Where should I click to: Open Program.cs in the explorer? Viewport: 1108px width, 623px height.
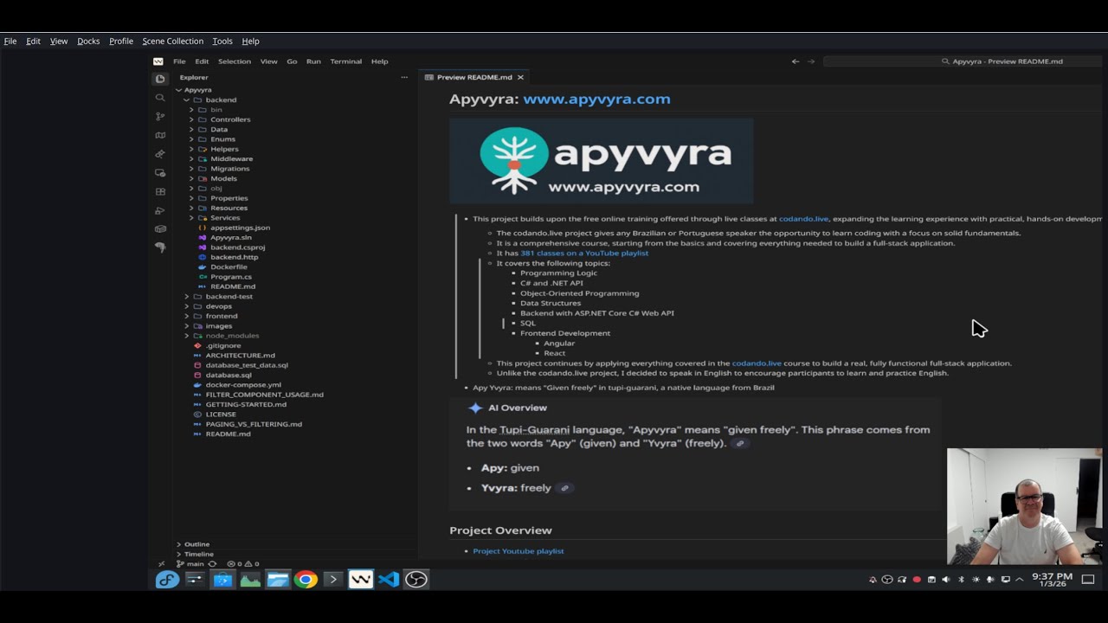[230, 277]
